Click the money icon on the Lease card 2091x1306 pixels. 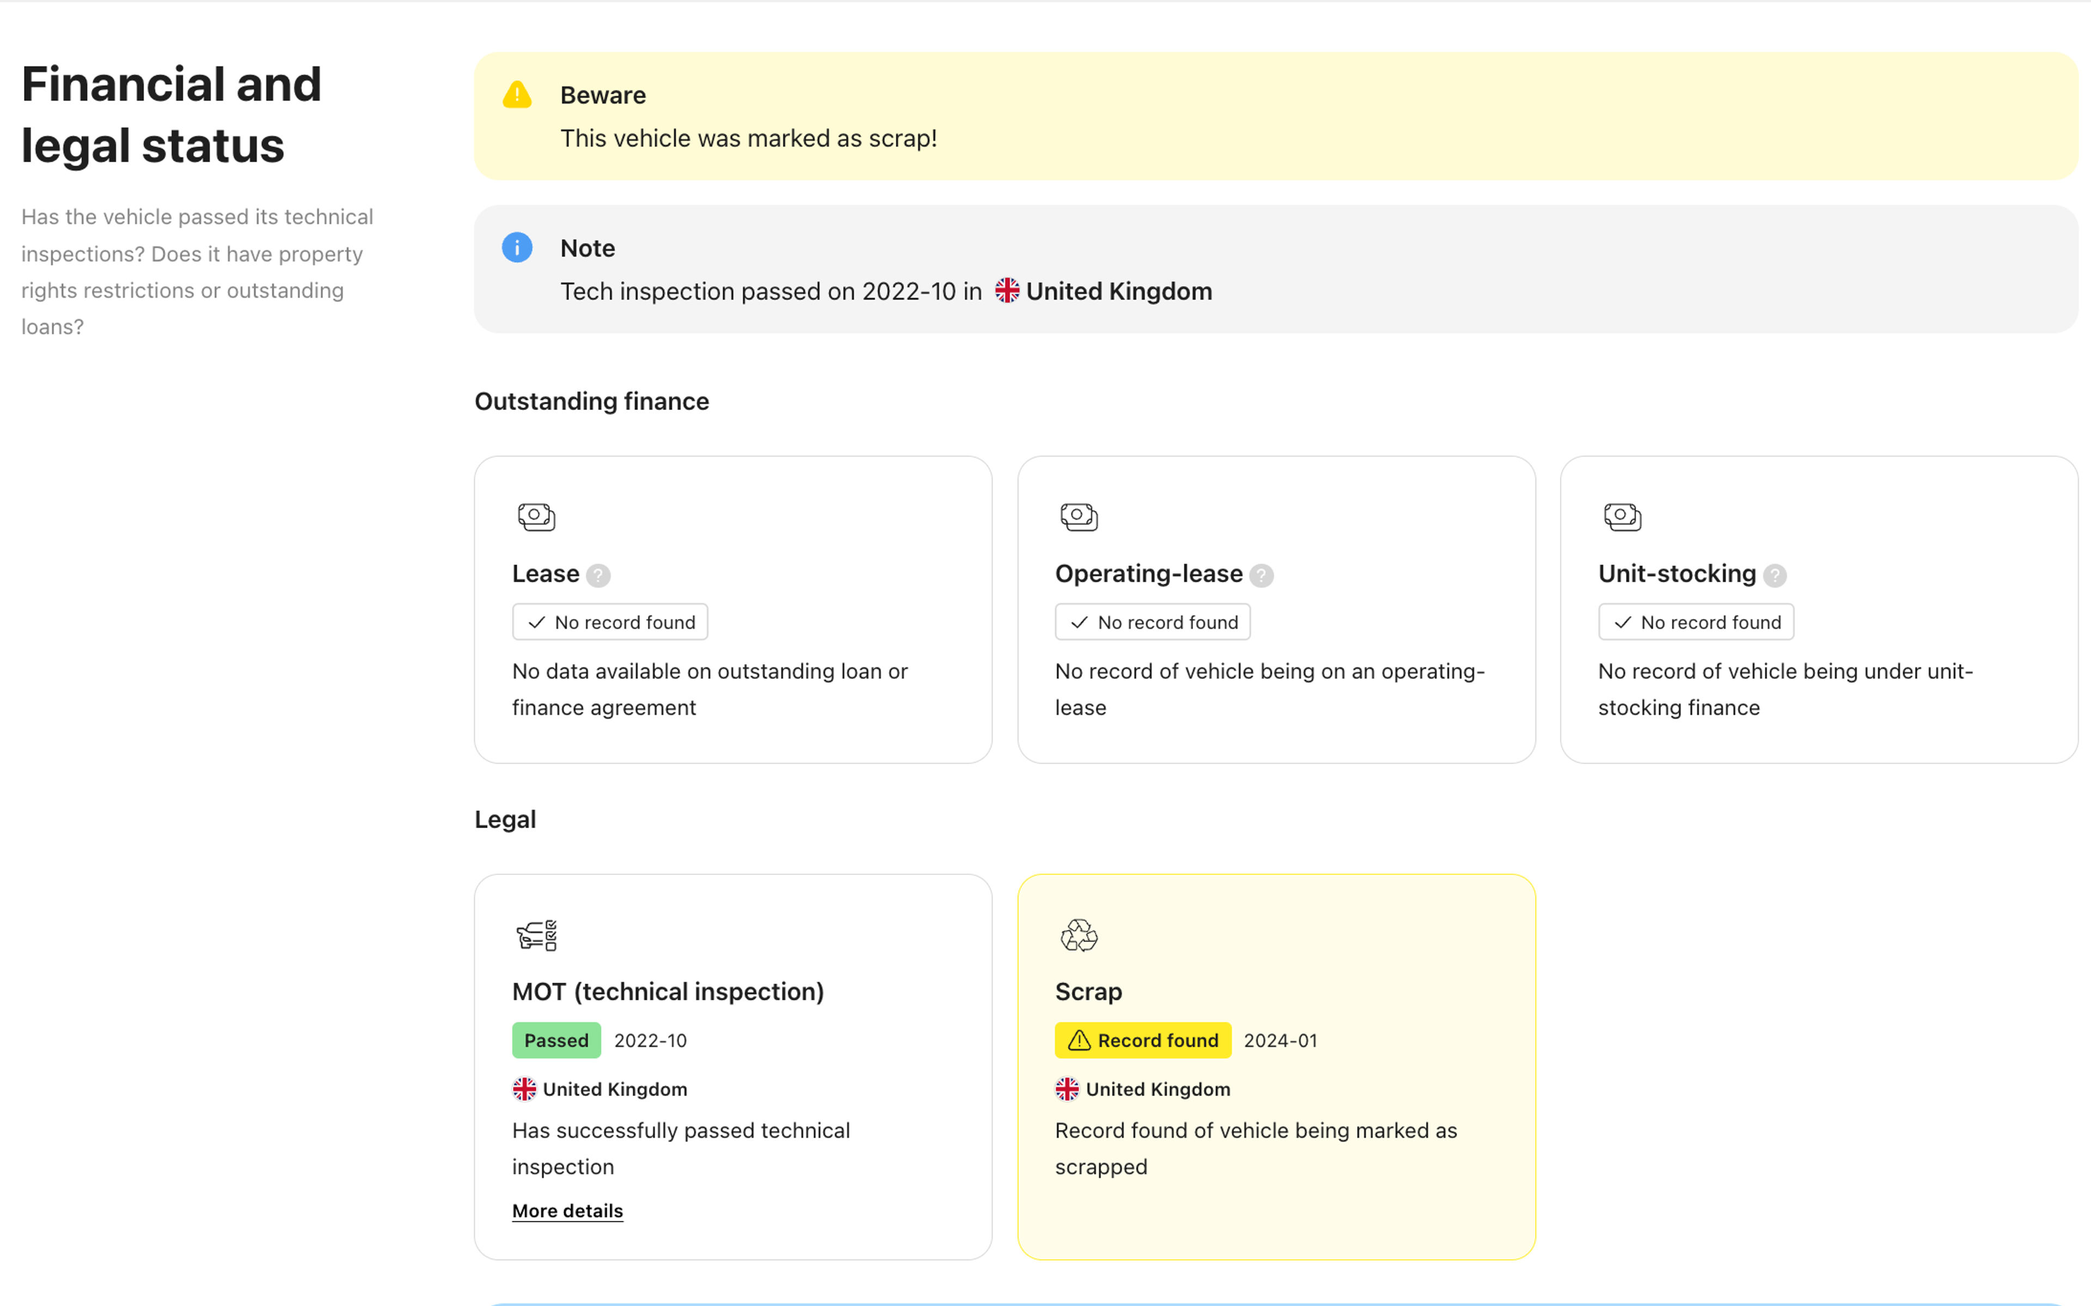[536, 517]
